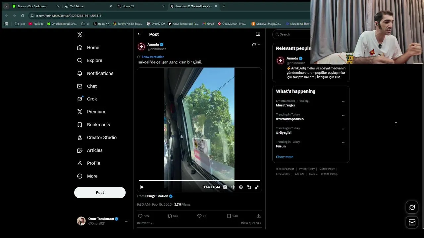This screenshot has width=424, height=238.
Task: Expand the Relevant replies sort dropdown
Action: [x=145, y=223]
